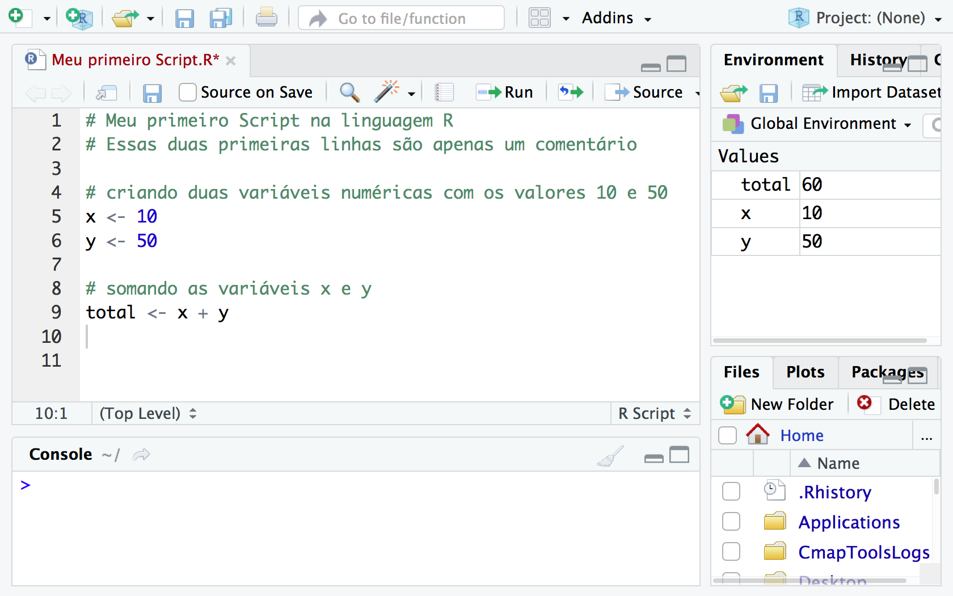Click the Home directory icon in Files
The width and height of the screenshot is (953, 596).
click(758, 435)
